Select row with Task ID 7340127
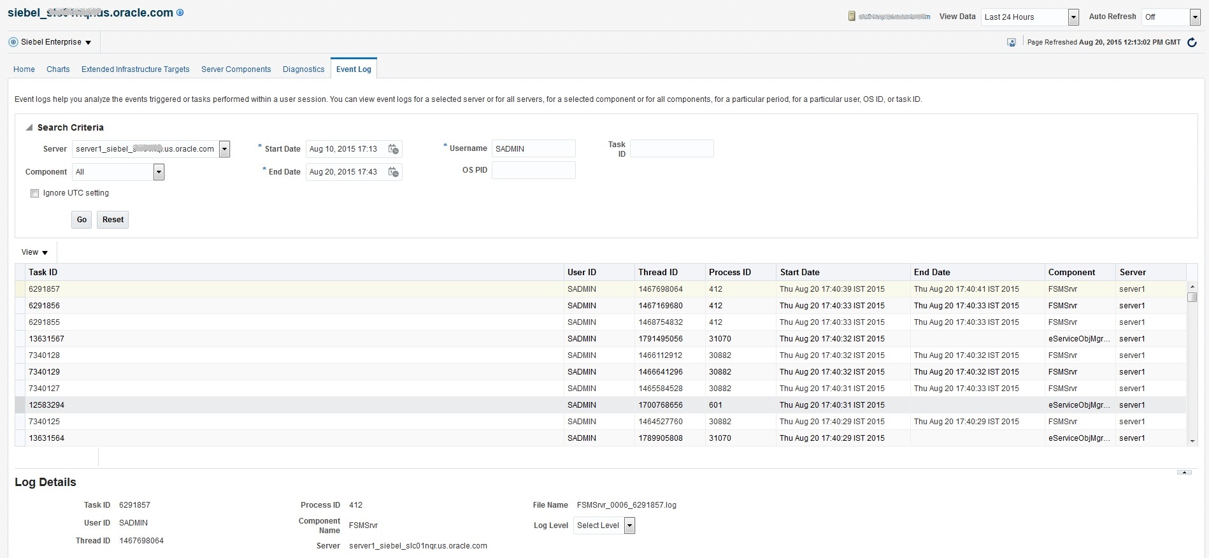The image size is (1209, 558). (601, 389)
